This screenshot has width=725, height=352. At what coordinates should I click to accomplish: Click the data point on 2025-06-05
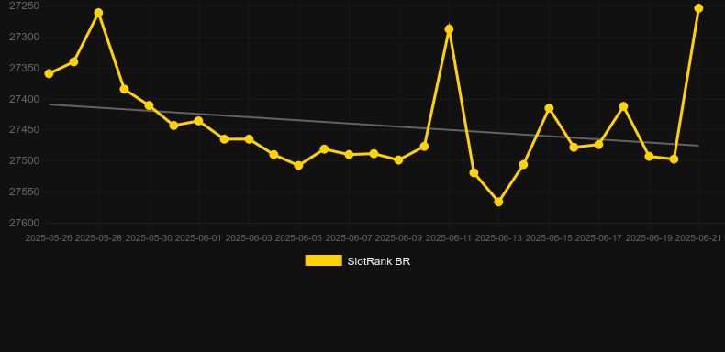point(298,165)
